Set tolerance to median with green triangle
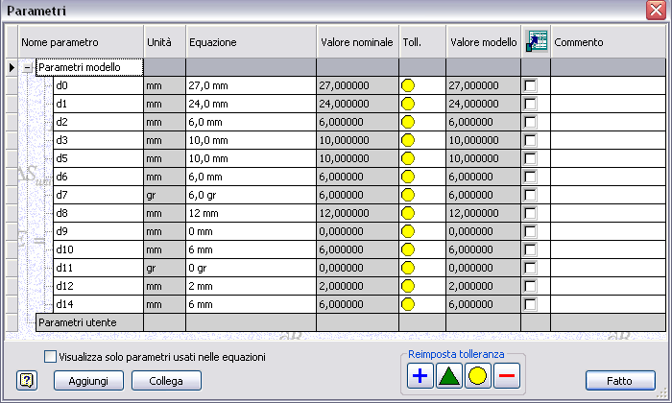 pyautogui.click(x=448, y=375)
